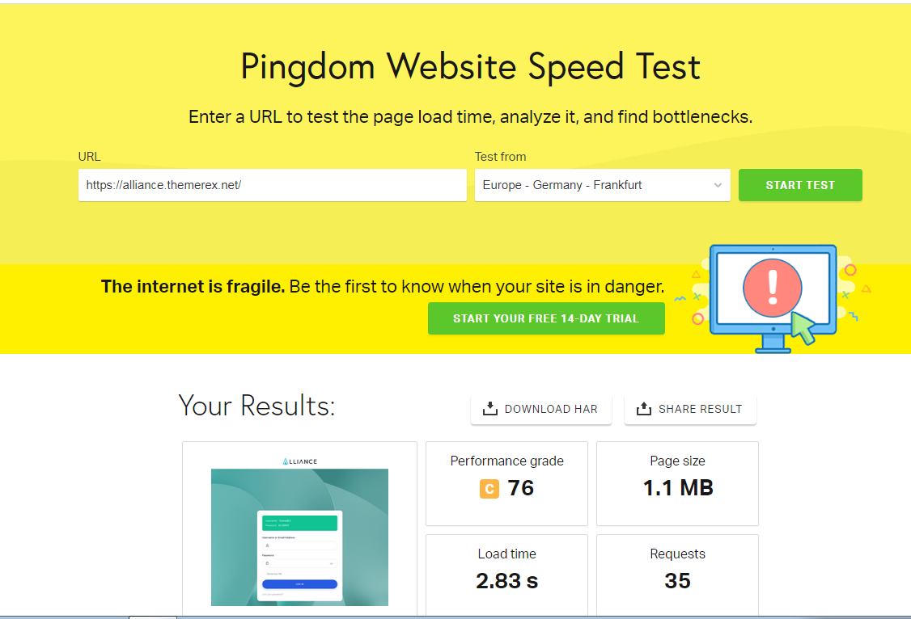Click the Pingdom Website Speed Test heading
Viewport: 911px width, 619px height.
(471, 67)
